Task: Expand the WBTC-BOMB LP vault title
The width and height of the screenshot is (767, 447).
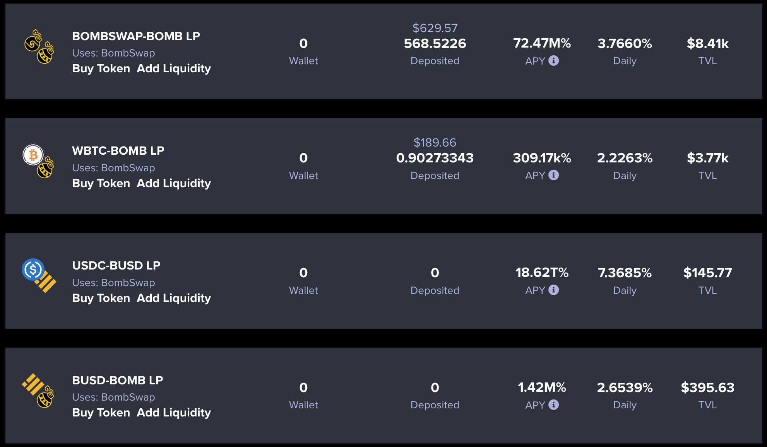Action: tap(118, 150)
